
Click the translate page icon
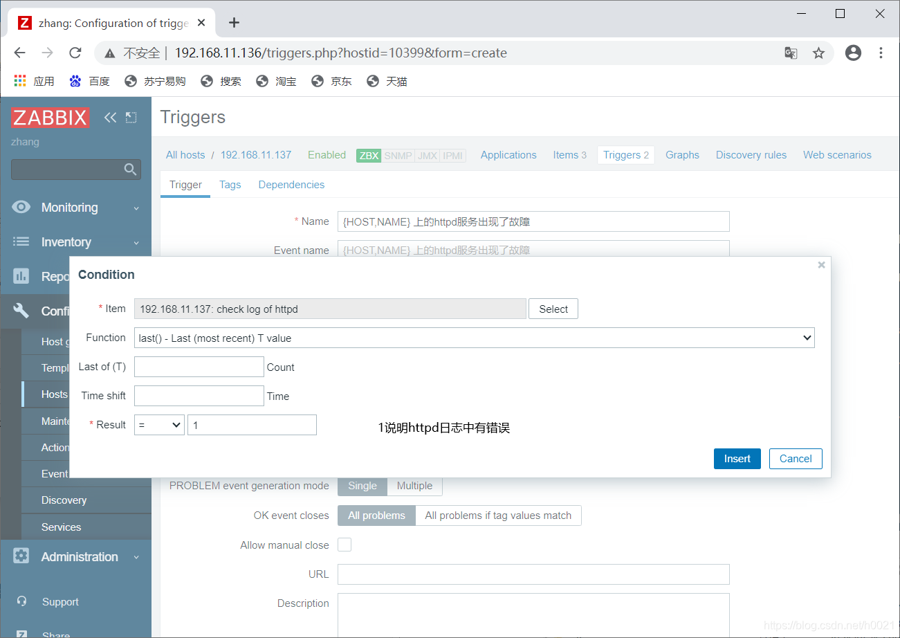791,53
